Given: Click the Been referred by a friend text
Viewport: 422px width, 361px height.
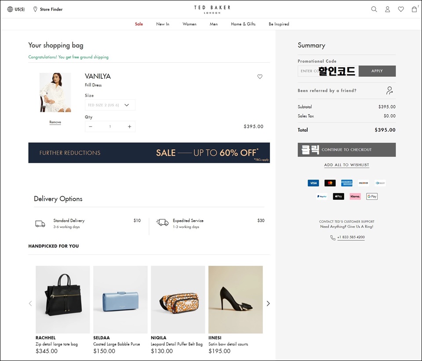Looking at the screenshot, I should pos(327,90).
